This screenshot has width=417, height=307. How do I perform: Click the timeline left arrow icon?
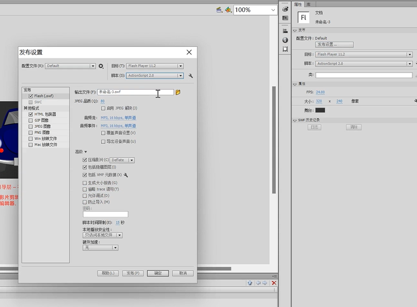(x=258, y=283)
